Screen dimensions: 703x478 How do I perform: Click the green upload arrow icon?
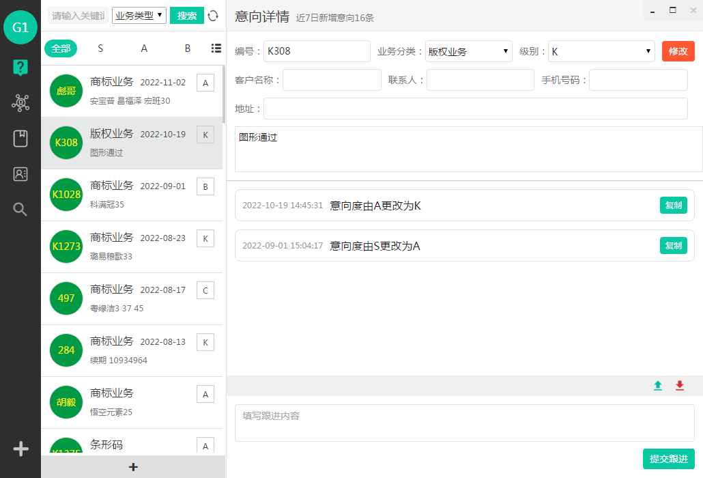pos(658,386)
